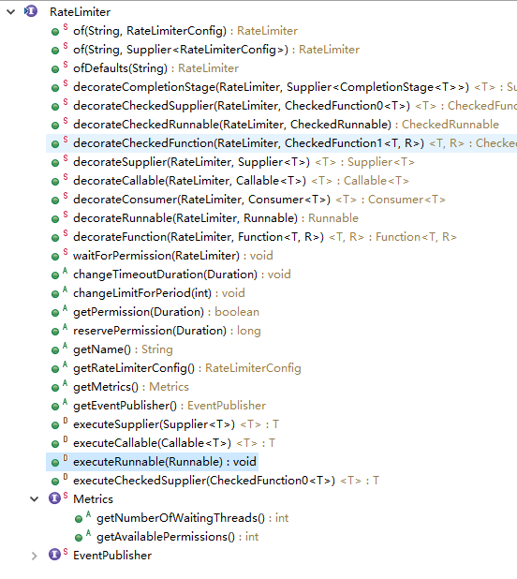Image resolution: width=517 pixels, height=579 pixels.
Task: Click green icon beside waitForPermission(RateLimiter)
Action: [55, 257]
